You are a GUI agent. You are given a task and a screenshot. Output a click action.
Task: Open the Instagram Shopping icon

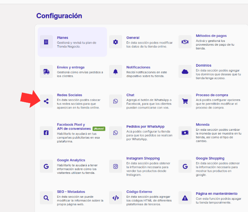click(x=115, y=166)
